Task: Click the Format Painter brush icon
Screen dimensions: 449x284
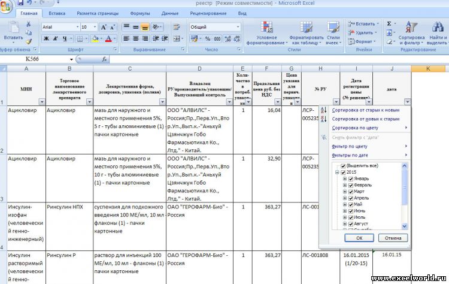Action: tap(28, 42)
